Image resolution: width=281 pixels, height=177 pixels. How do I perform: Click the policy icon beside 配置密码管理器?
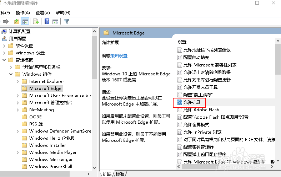180,147
